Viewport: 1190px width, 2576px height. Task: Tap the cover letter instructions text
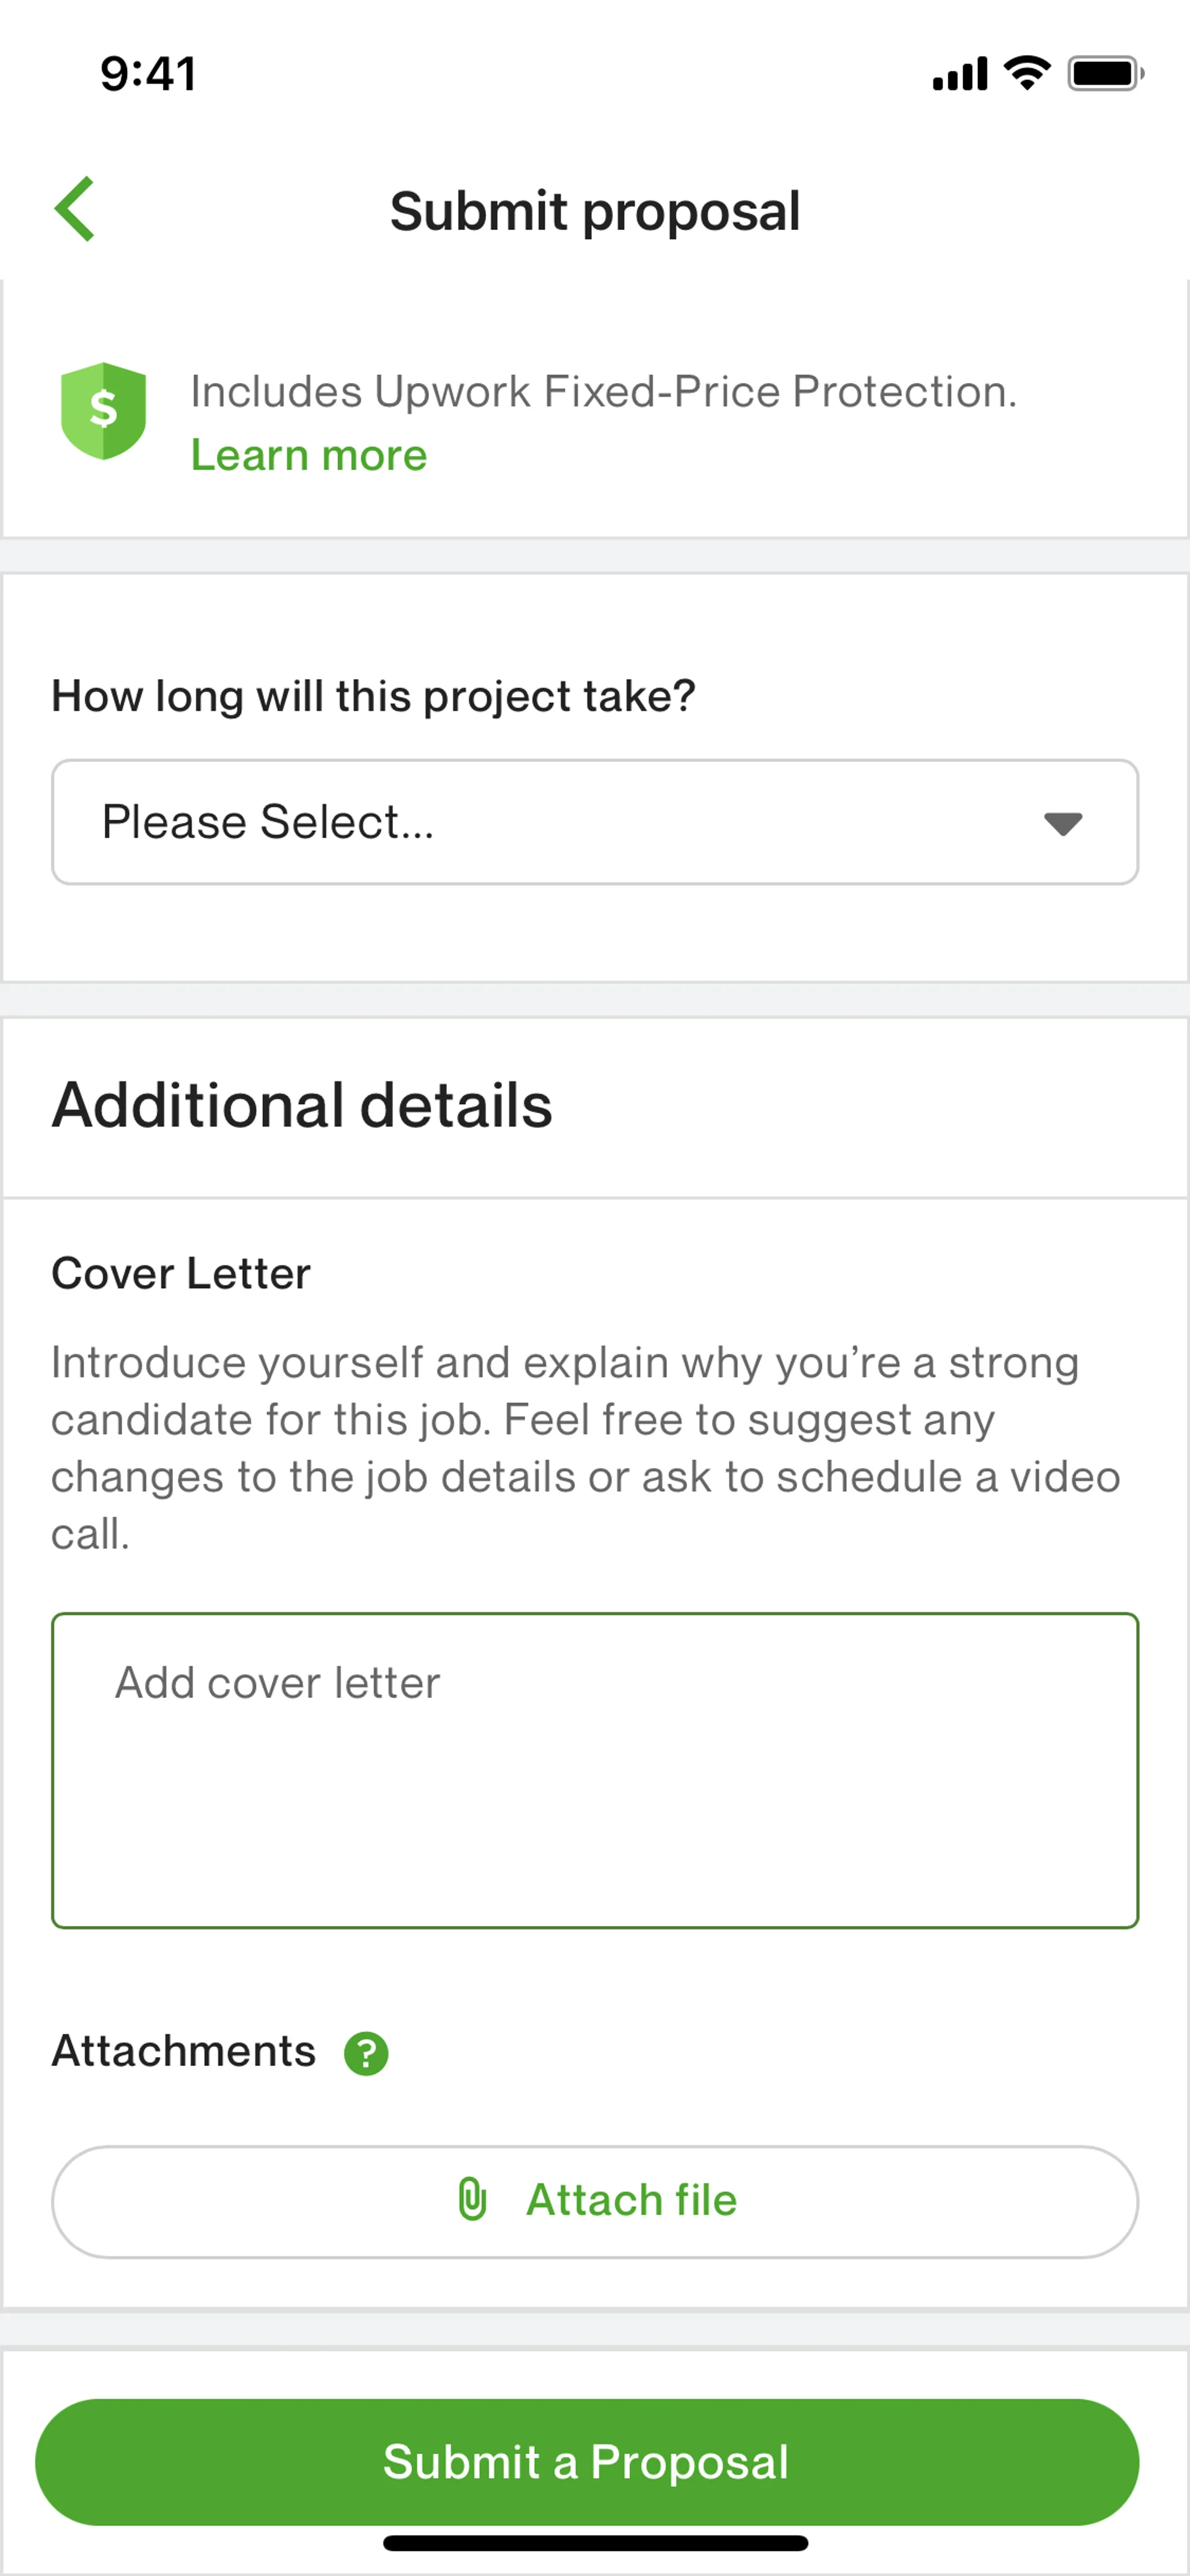pyautogui.click(x=585, y=1447)
